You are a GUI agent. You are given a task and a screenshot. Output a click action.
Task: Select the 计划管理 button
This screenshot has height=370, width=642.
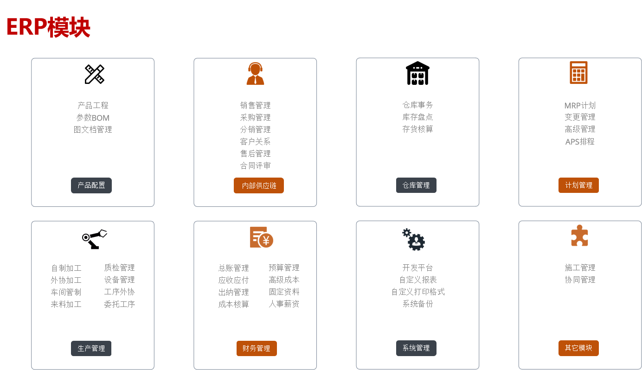[x=578, y=185]
